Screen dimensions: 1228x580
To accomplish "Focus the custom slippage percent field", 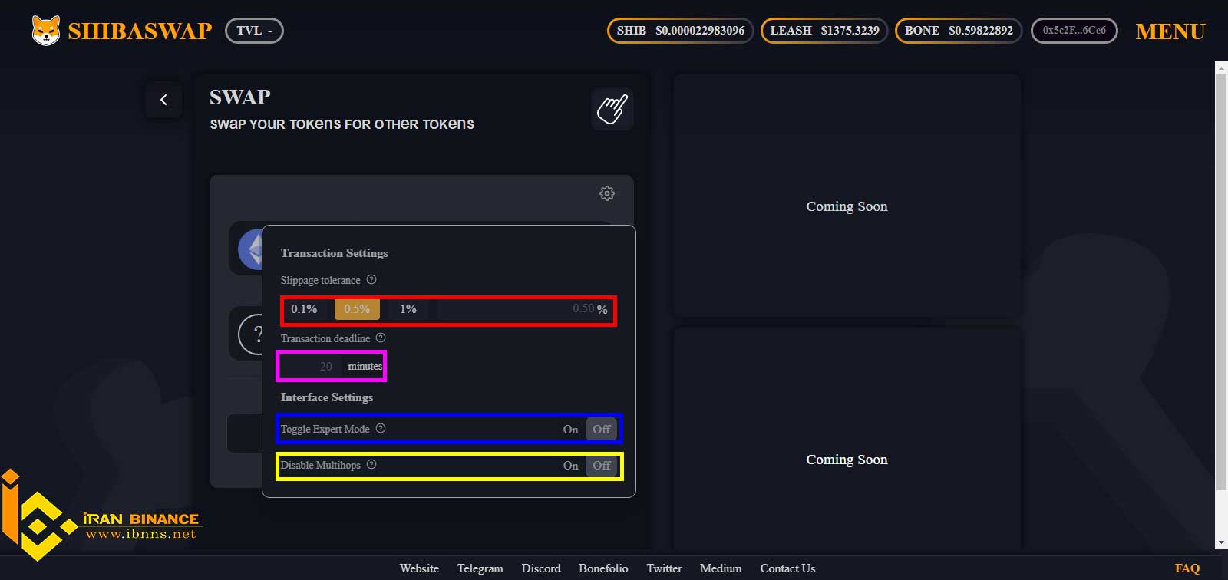I will (525, 309).
